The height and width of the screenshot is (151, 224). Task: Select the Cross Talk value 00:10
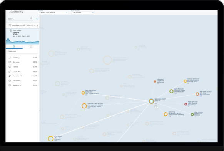click(35, 71)
